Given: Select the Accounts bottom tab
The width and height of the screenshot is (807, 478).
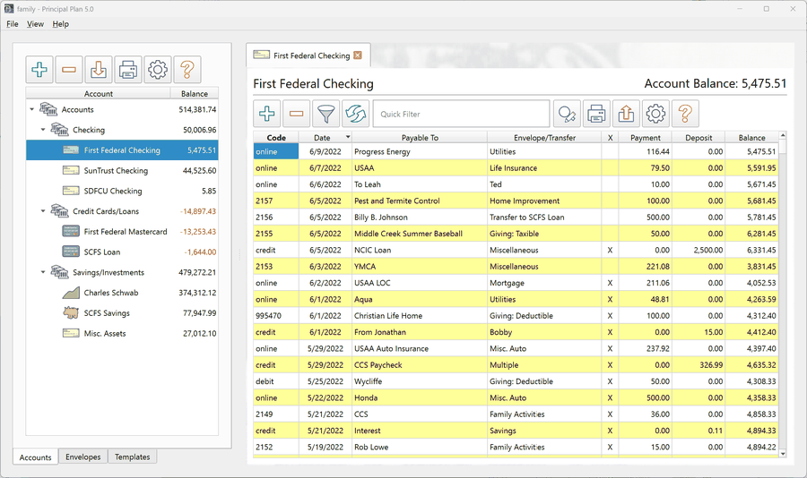Looking at the screenshot, I should 36,457.
